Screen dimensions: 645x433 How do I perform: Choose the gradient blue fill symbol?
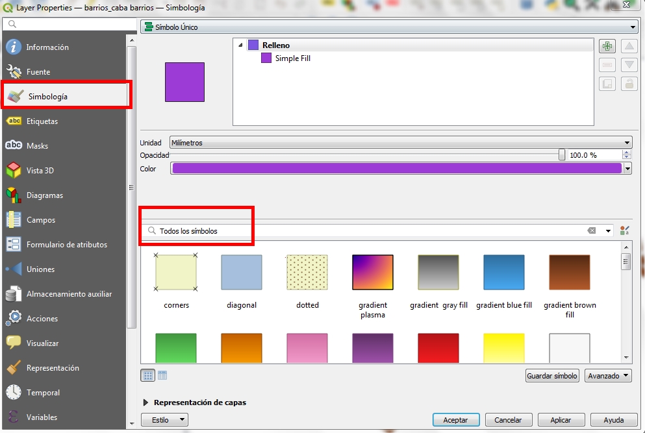504,272
